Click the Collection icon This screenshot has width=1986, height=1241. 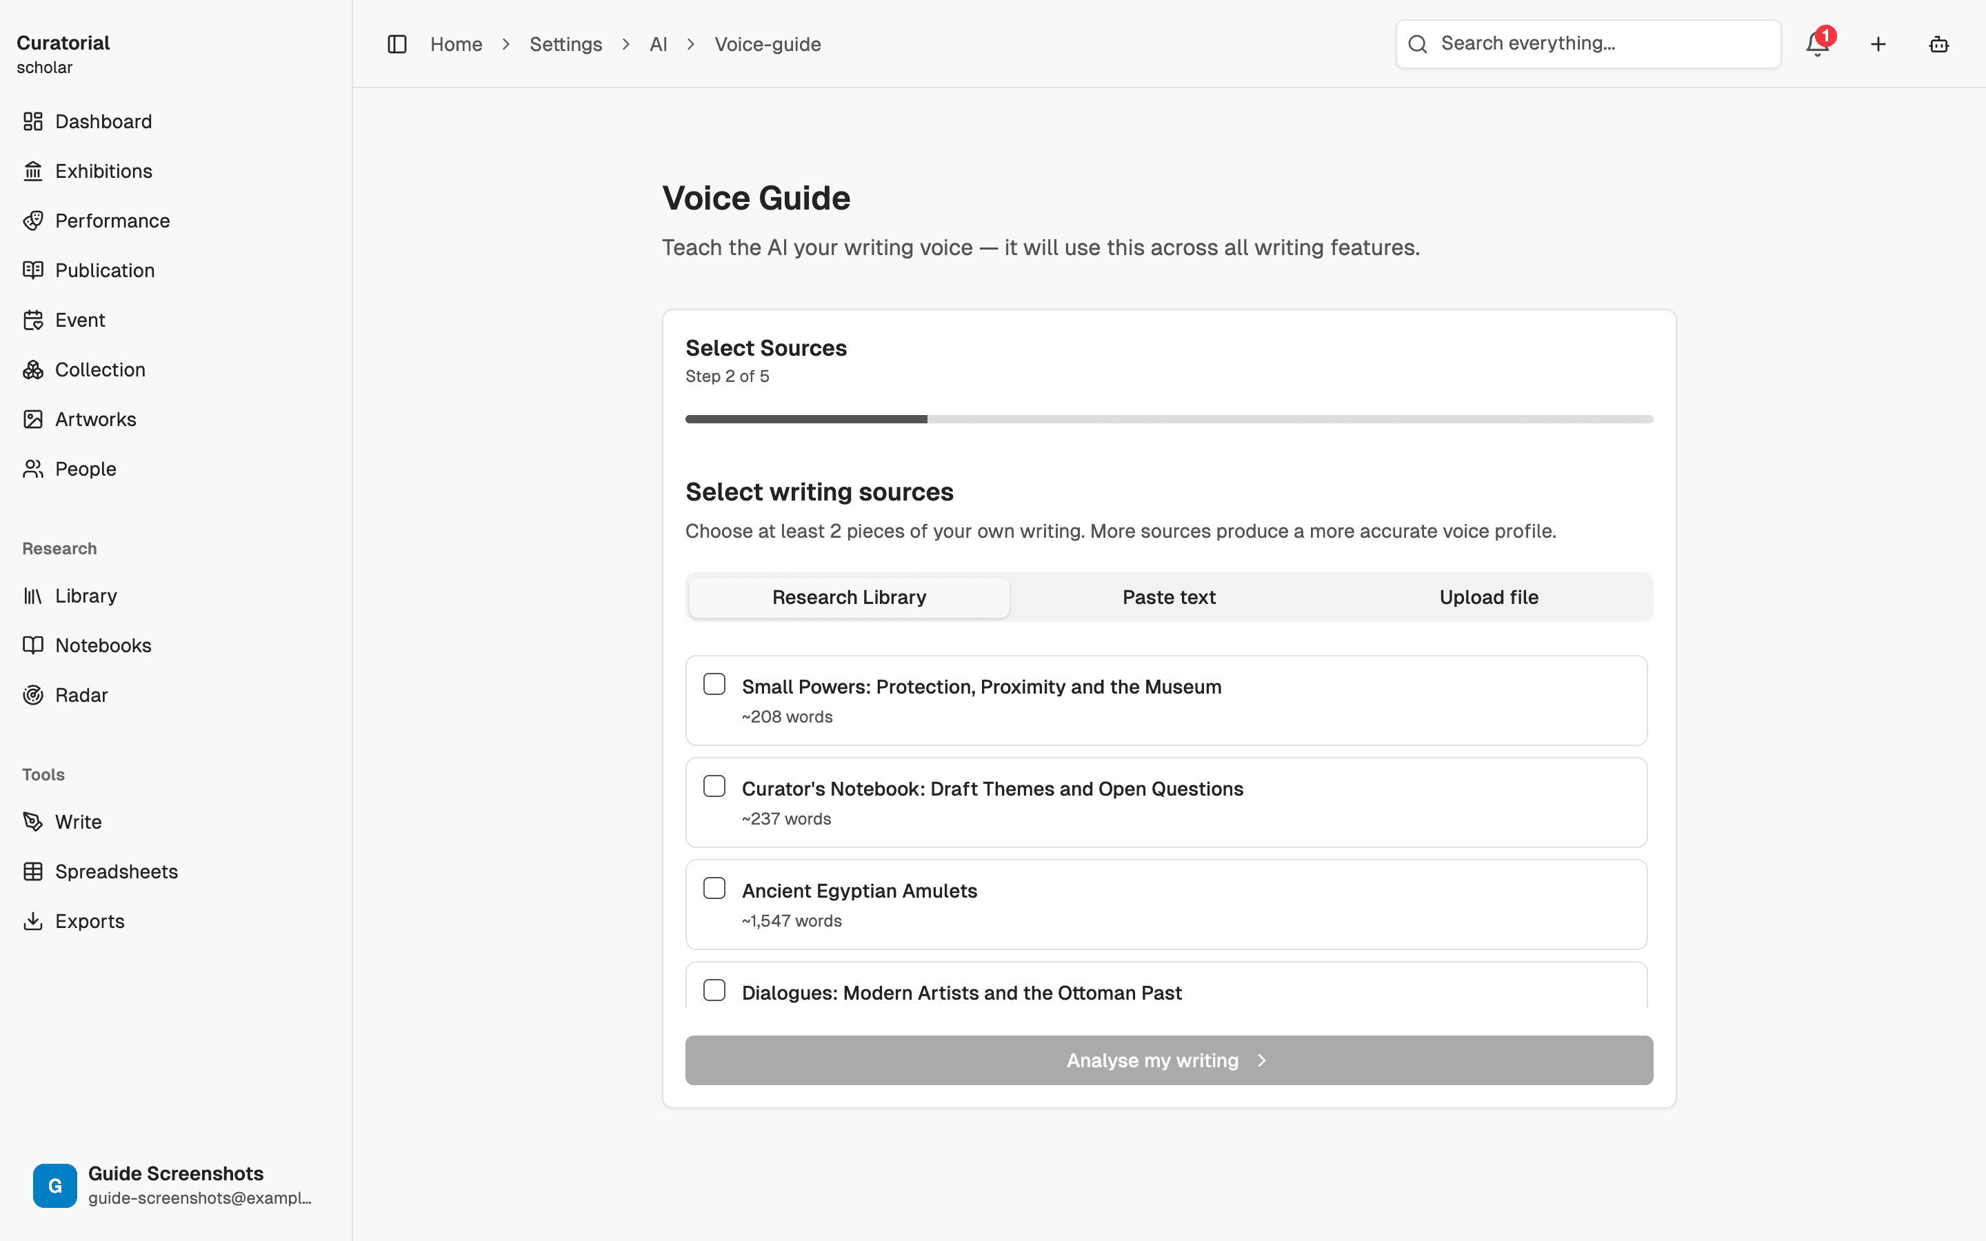pyautogui.click(x=33, y=370)
